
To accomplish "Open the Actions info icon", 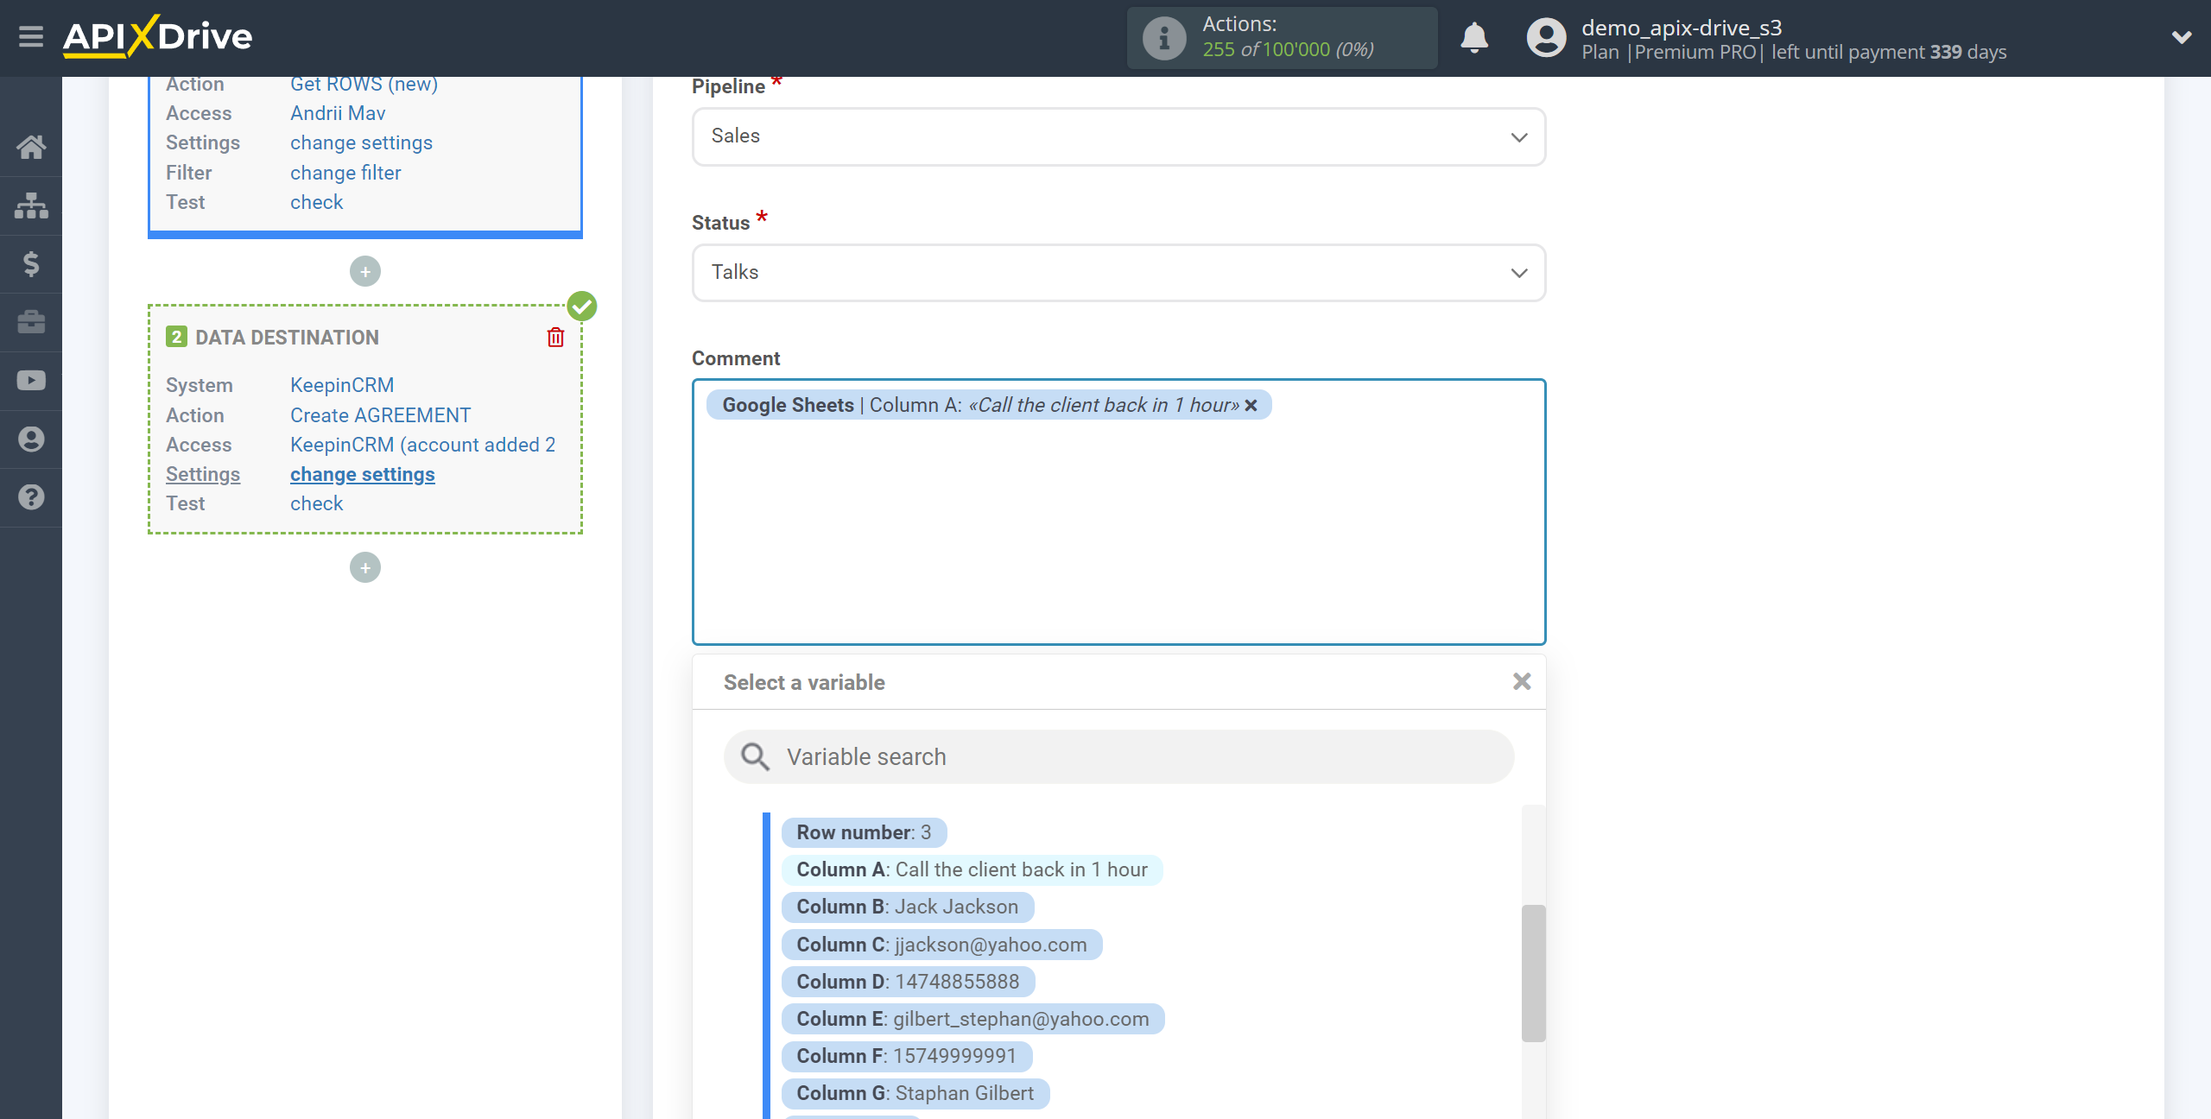I will click(1163, 38).
